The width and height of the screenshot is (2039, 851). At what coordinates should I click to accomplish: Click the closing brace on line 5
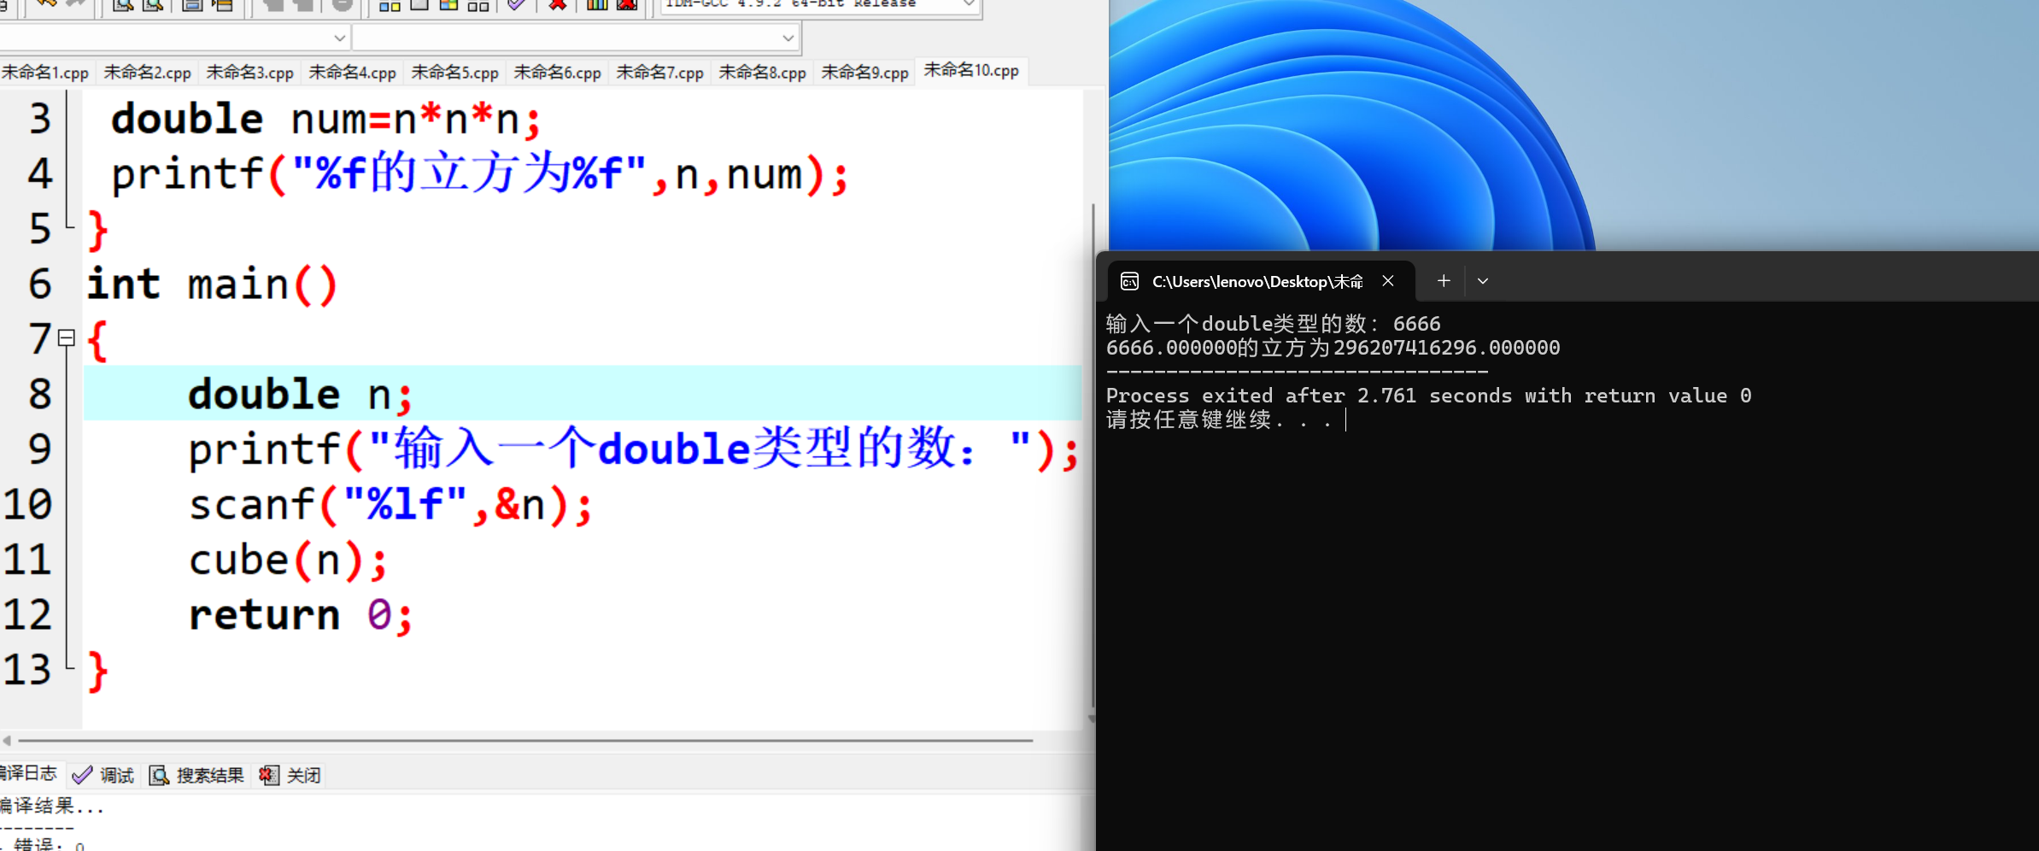coord(97,231)
